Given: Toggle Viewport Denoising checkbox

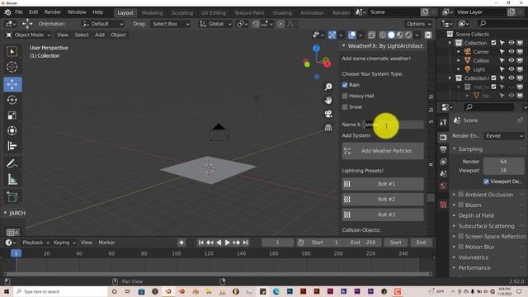Looking at the screenshot, I should [x=486, y=181].
